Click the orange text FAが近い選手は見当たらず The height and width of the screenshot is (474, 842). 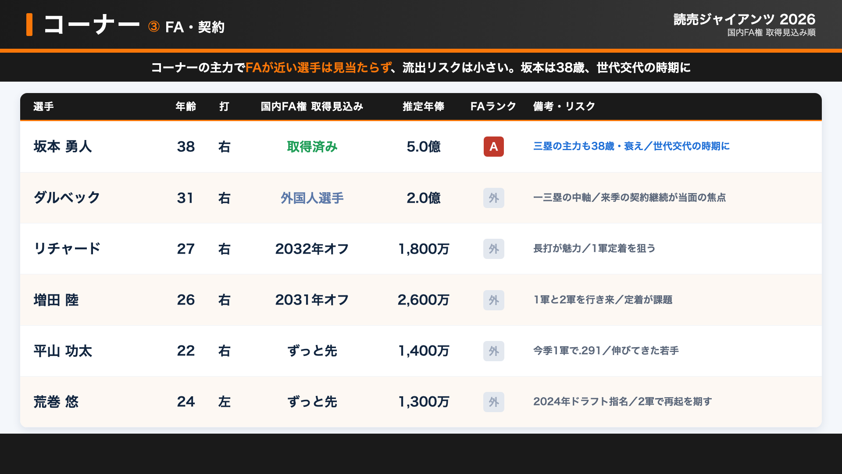pyautogui.click(x=318, y=68)
